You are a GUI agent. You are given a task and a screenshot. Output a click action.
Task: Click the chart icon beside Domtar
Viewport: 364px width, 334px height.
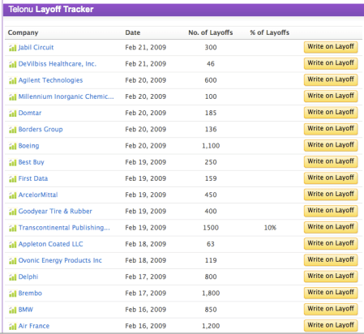pyautogui.click(x=12, y=113)
